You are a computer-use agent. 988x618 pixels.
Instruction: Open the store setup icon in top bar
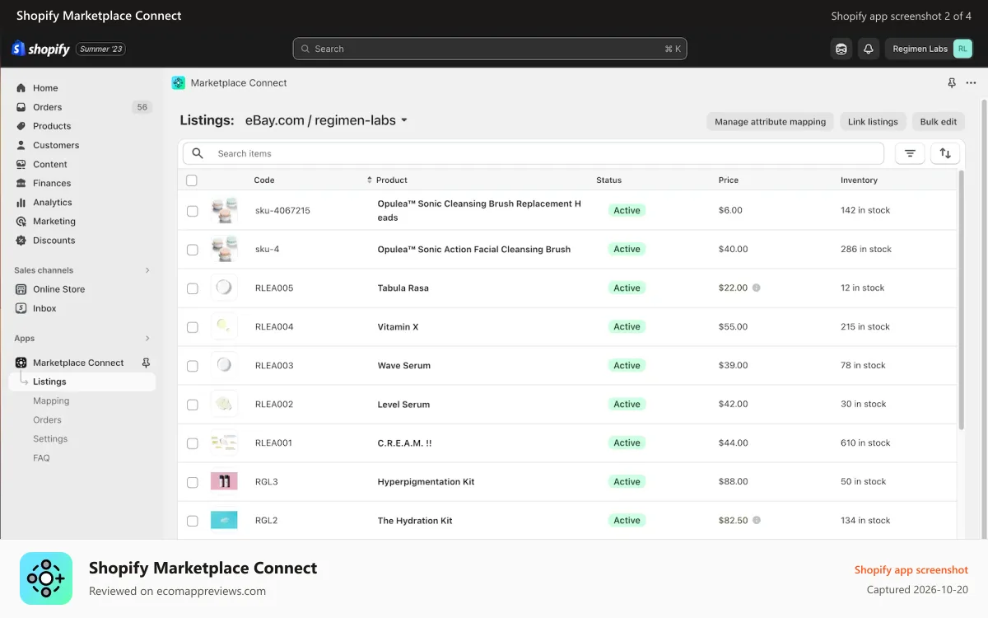pyautogui.click(x=841, y=49)
